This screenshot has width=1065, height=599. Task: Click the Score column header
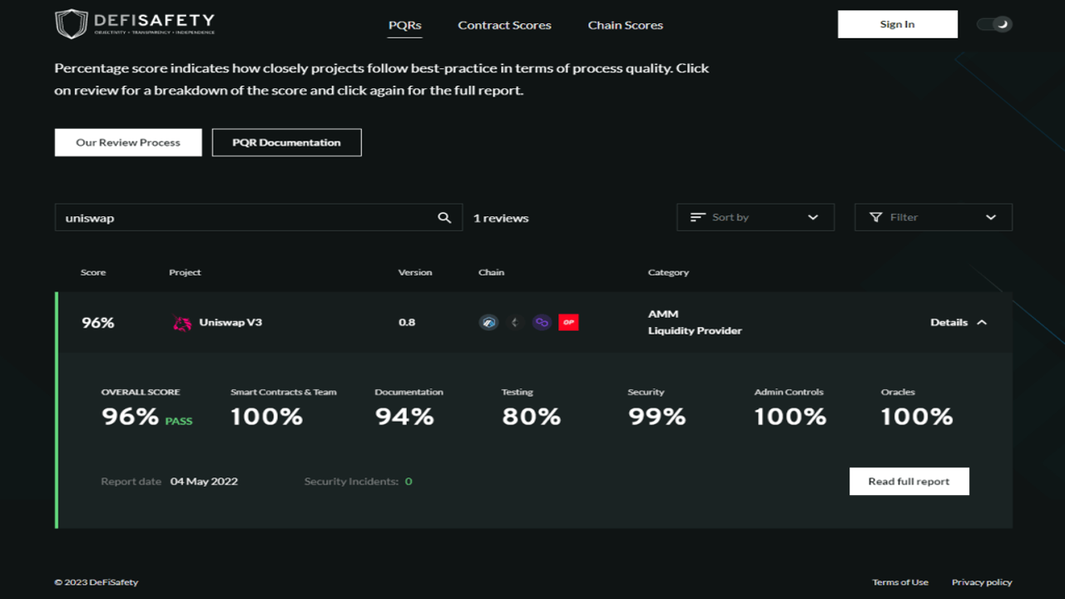93,272
